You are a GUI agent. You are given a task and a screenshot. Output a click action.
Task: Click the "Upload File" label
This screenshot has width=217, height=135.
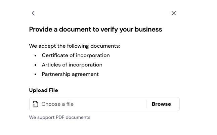pos(43,90)
